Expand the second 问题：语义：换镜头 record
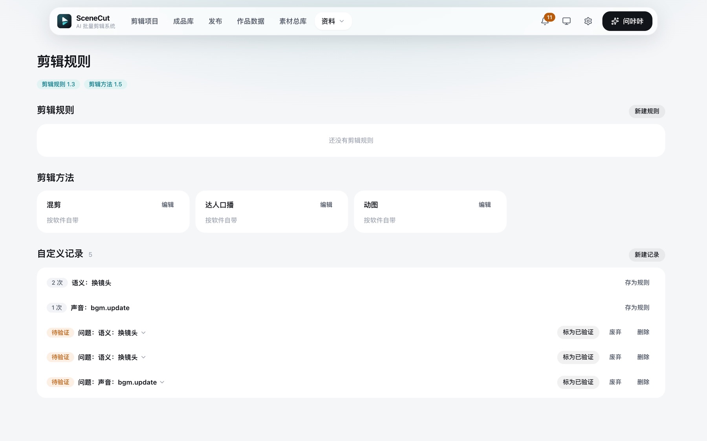 pos(112,357)
